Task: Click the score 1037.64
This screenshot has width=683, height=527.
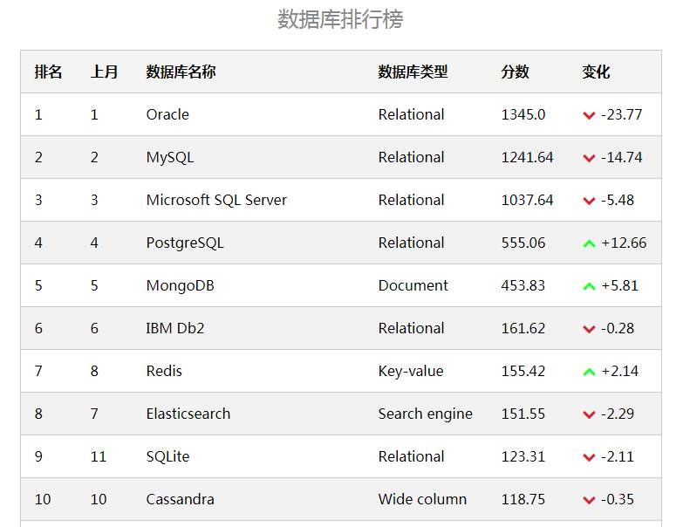Action: point(527,200)
